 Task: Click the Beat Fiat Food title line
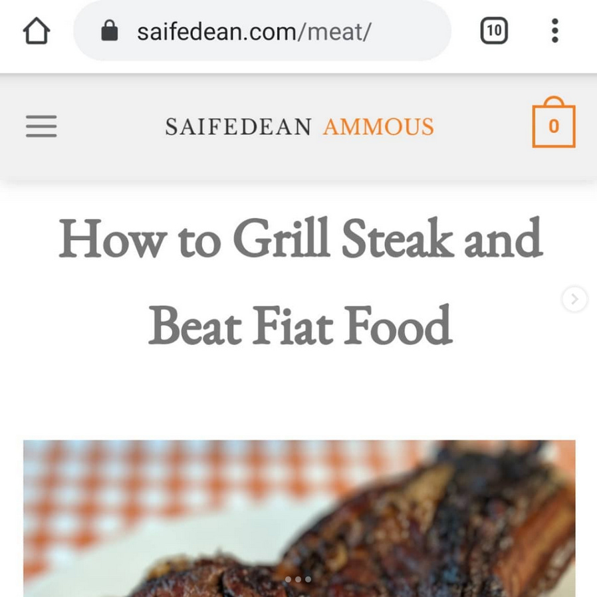300,325
